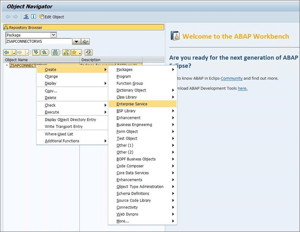
Task: Click the forward navigation arrow in top toolbar
Action: (15, 17)
